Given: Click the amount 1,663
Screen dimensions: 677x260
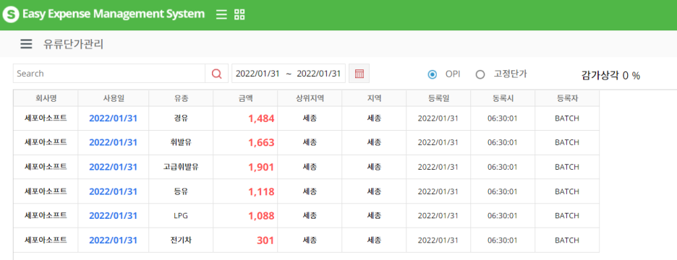Looking at the screenshot, I should (x=261, y=143).
